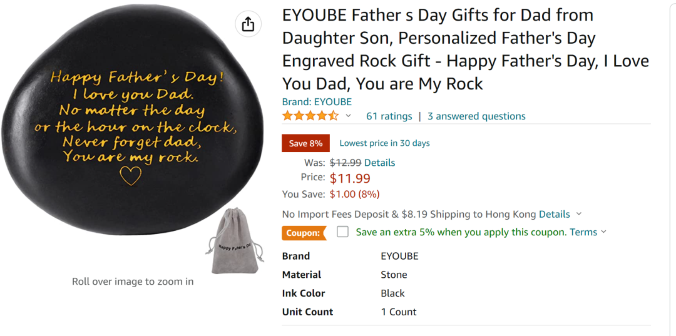The image size is (676, 336).
Task: Click the product title text
Action: point(466,49)
